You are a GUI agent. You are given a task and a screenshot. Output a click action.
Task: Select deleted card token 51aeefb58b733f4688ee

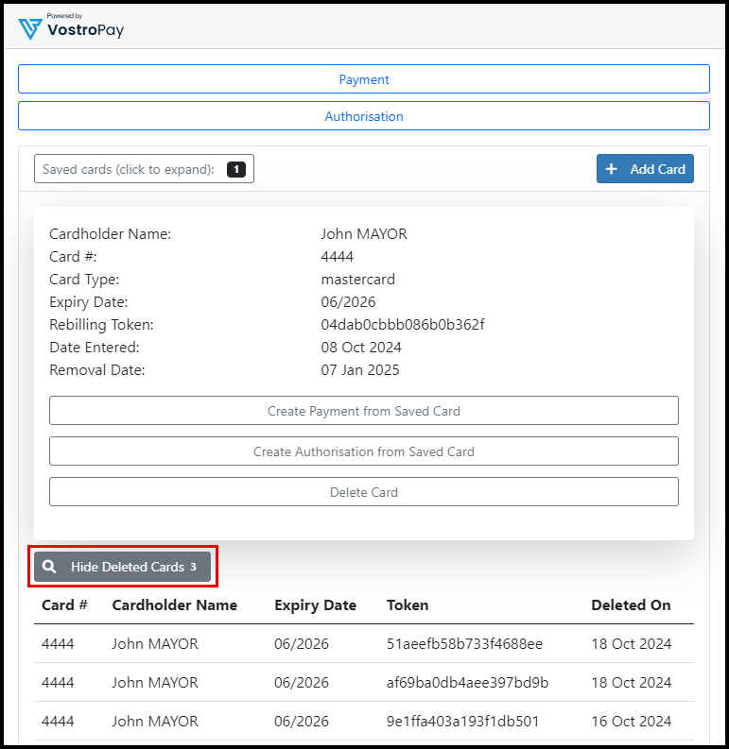click(464, 644)
